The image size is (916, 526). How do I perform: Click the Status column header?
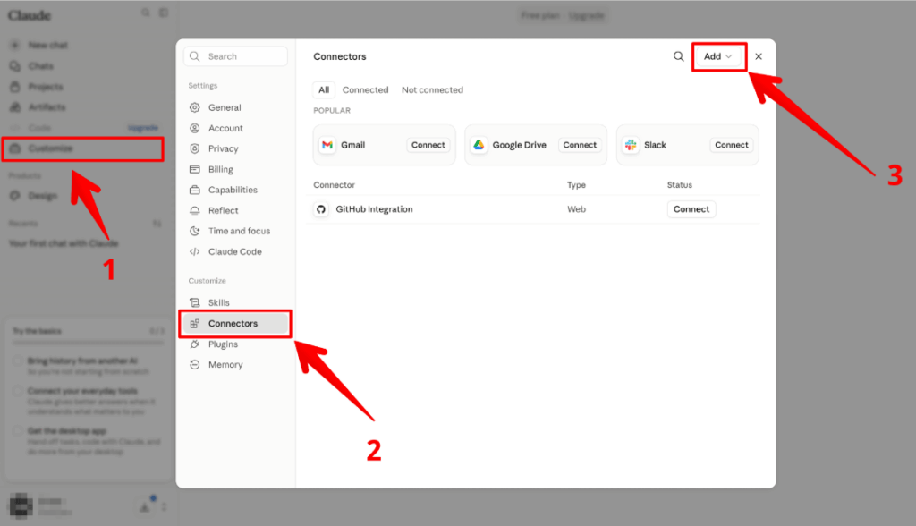tap(680, 184)
